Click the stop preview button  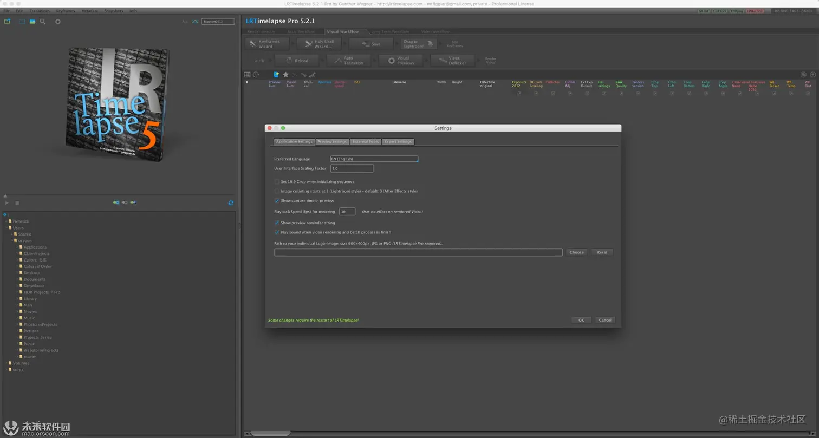pyautogui.click(x=17, y=203)
